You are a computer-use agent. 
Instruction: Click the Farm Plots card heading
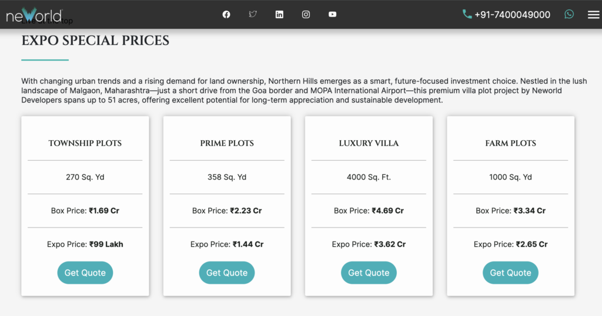510,143
